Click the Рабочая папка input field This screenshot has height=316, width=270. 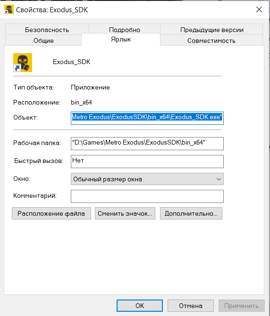[147, 144]
